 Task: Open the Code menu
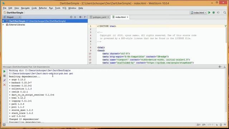34,8
